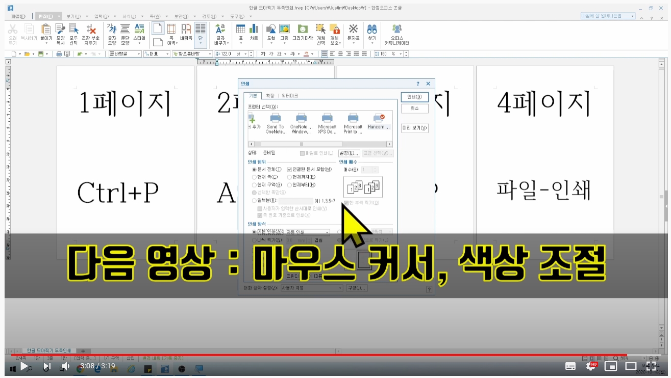The width and height of the screenshot is (671, 378).
Task: Select the Microsoft XPS Document printer
Action: pos(327,123)
